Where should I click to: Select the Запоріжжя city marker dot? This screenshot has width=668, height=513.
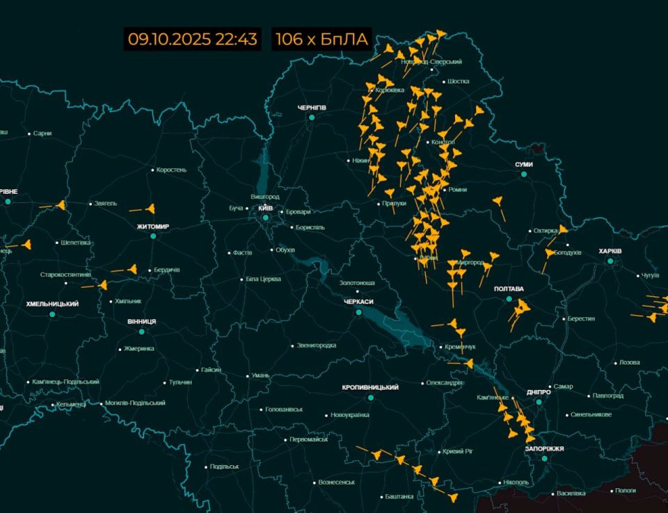point(544,459)
